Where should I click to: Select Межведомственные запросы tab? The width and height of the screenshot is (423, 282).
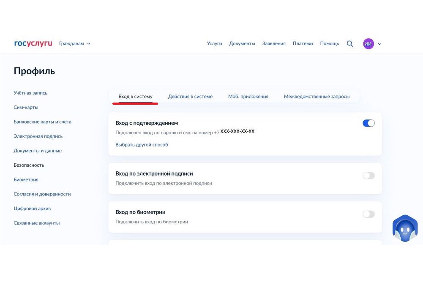317,96
